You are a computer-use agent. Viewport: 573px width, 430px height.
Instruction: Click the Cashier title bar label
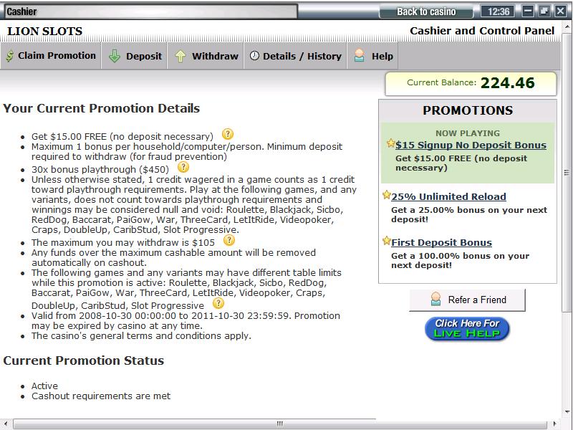coord(22,11)
